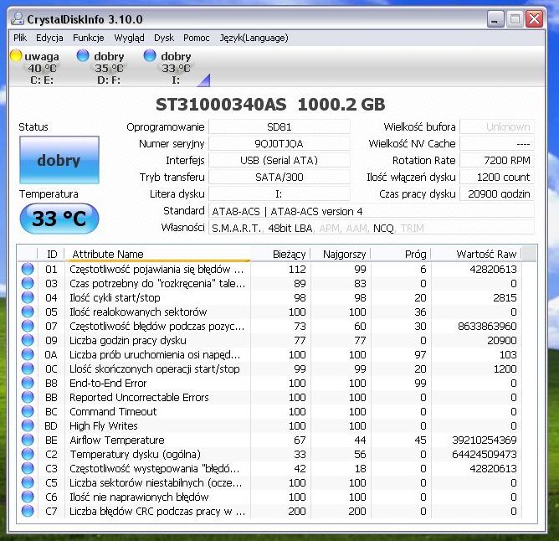Click the blue status icon for attribute 0C
The width and height of the screenshot is (559, 541).
[x=28, y=369]
